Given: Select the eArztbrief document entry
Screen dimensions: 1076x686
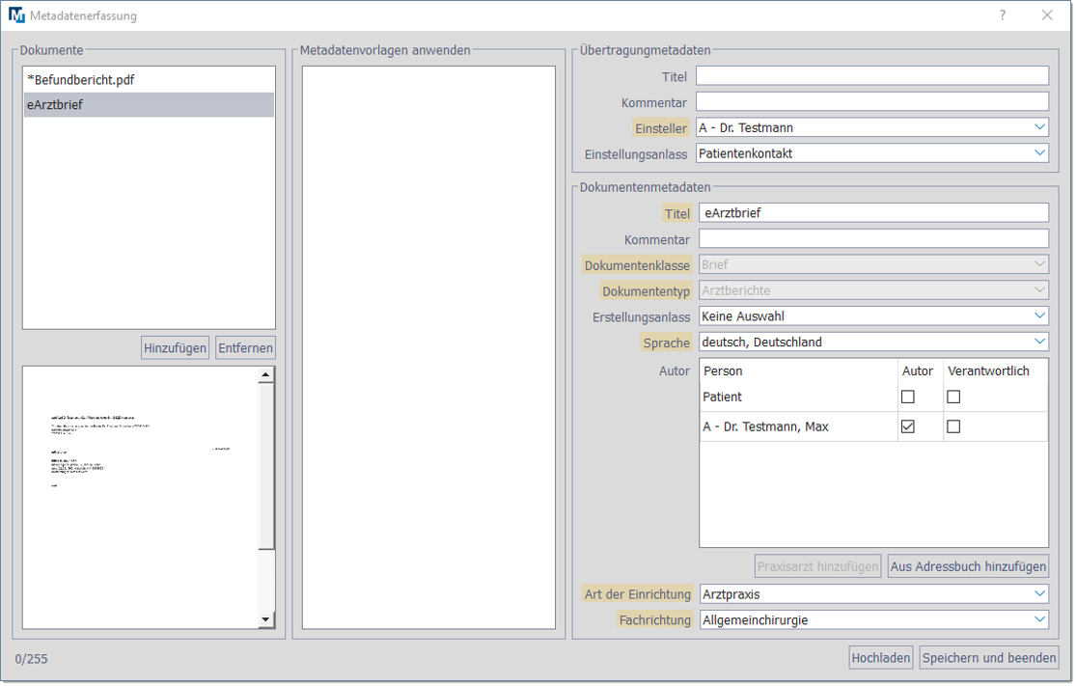Looking at the screenshot, I should click(x=55, y=105).
